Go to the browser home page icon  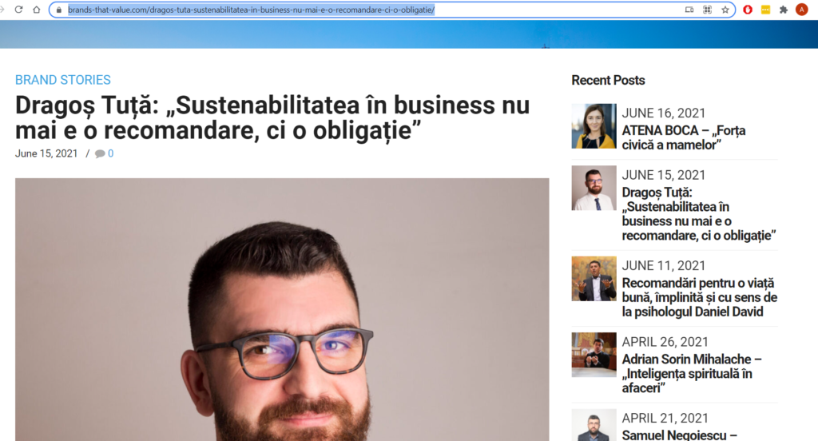(37, 10)
